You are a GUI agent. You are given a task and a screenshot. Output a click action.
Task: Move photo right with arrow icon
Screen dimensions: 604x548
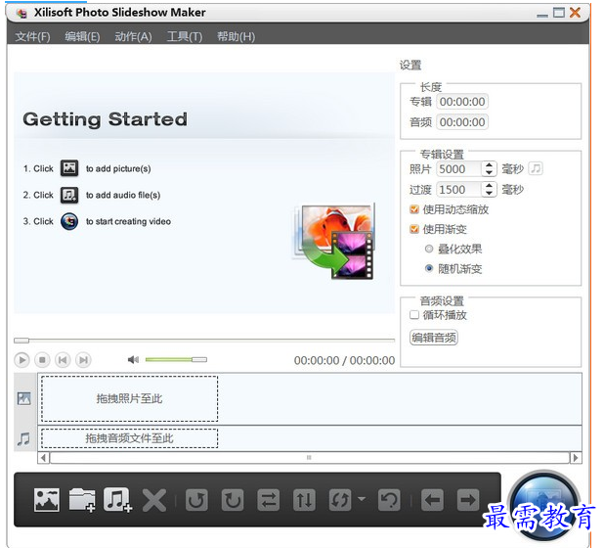pyautogui.click(x=468, y=500)
